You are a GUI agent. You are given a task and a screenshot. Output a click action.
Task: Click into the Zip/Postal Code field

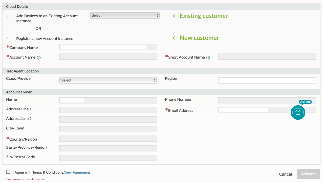[108, 158]
